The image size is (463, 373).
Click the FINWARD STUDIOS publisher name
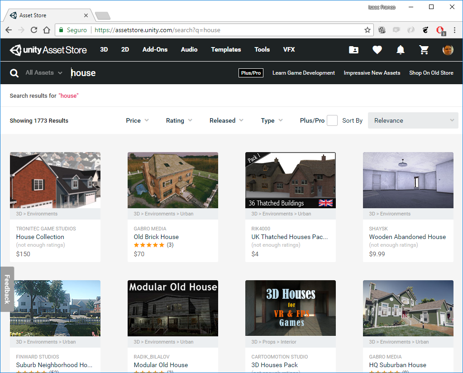click(38, 357)
